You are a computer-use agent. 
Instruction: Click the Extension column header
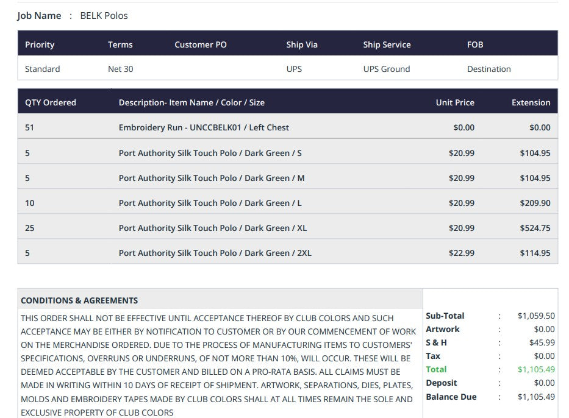[531, 102]
